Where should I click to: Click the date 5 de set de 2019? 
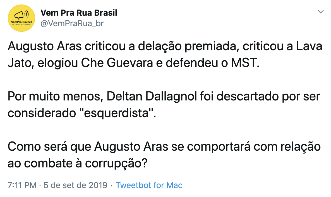tap(76, 185)
